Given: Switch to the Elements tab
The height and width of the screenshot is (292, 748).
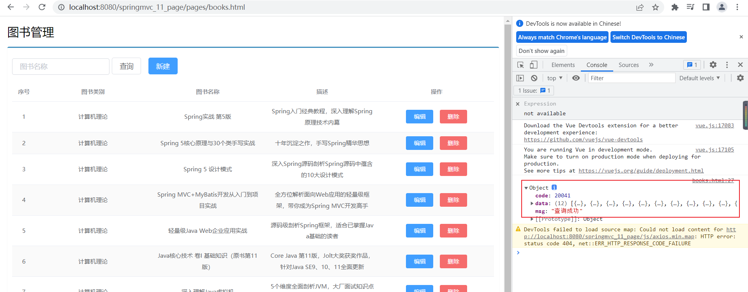Looking at the screenshot, I should coord(563,65).
